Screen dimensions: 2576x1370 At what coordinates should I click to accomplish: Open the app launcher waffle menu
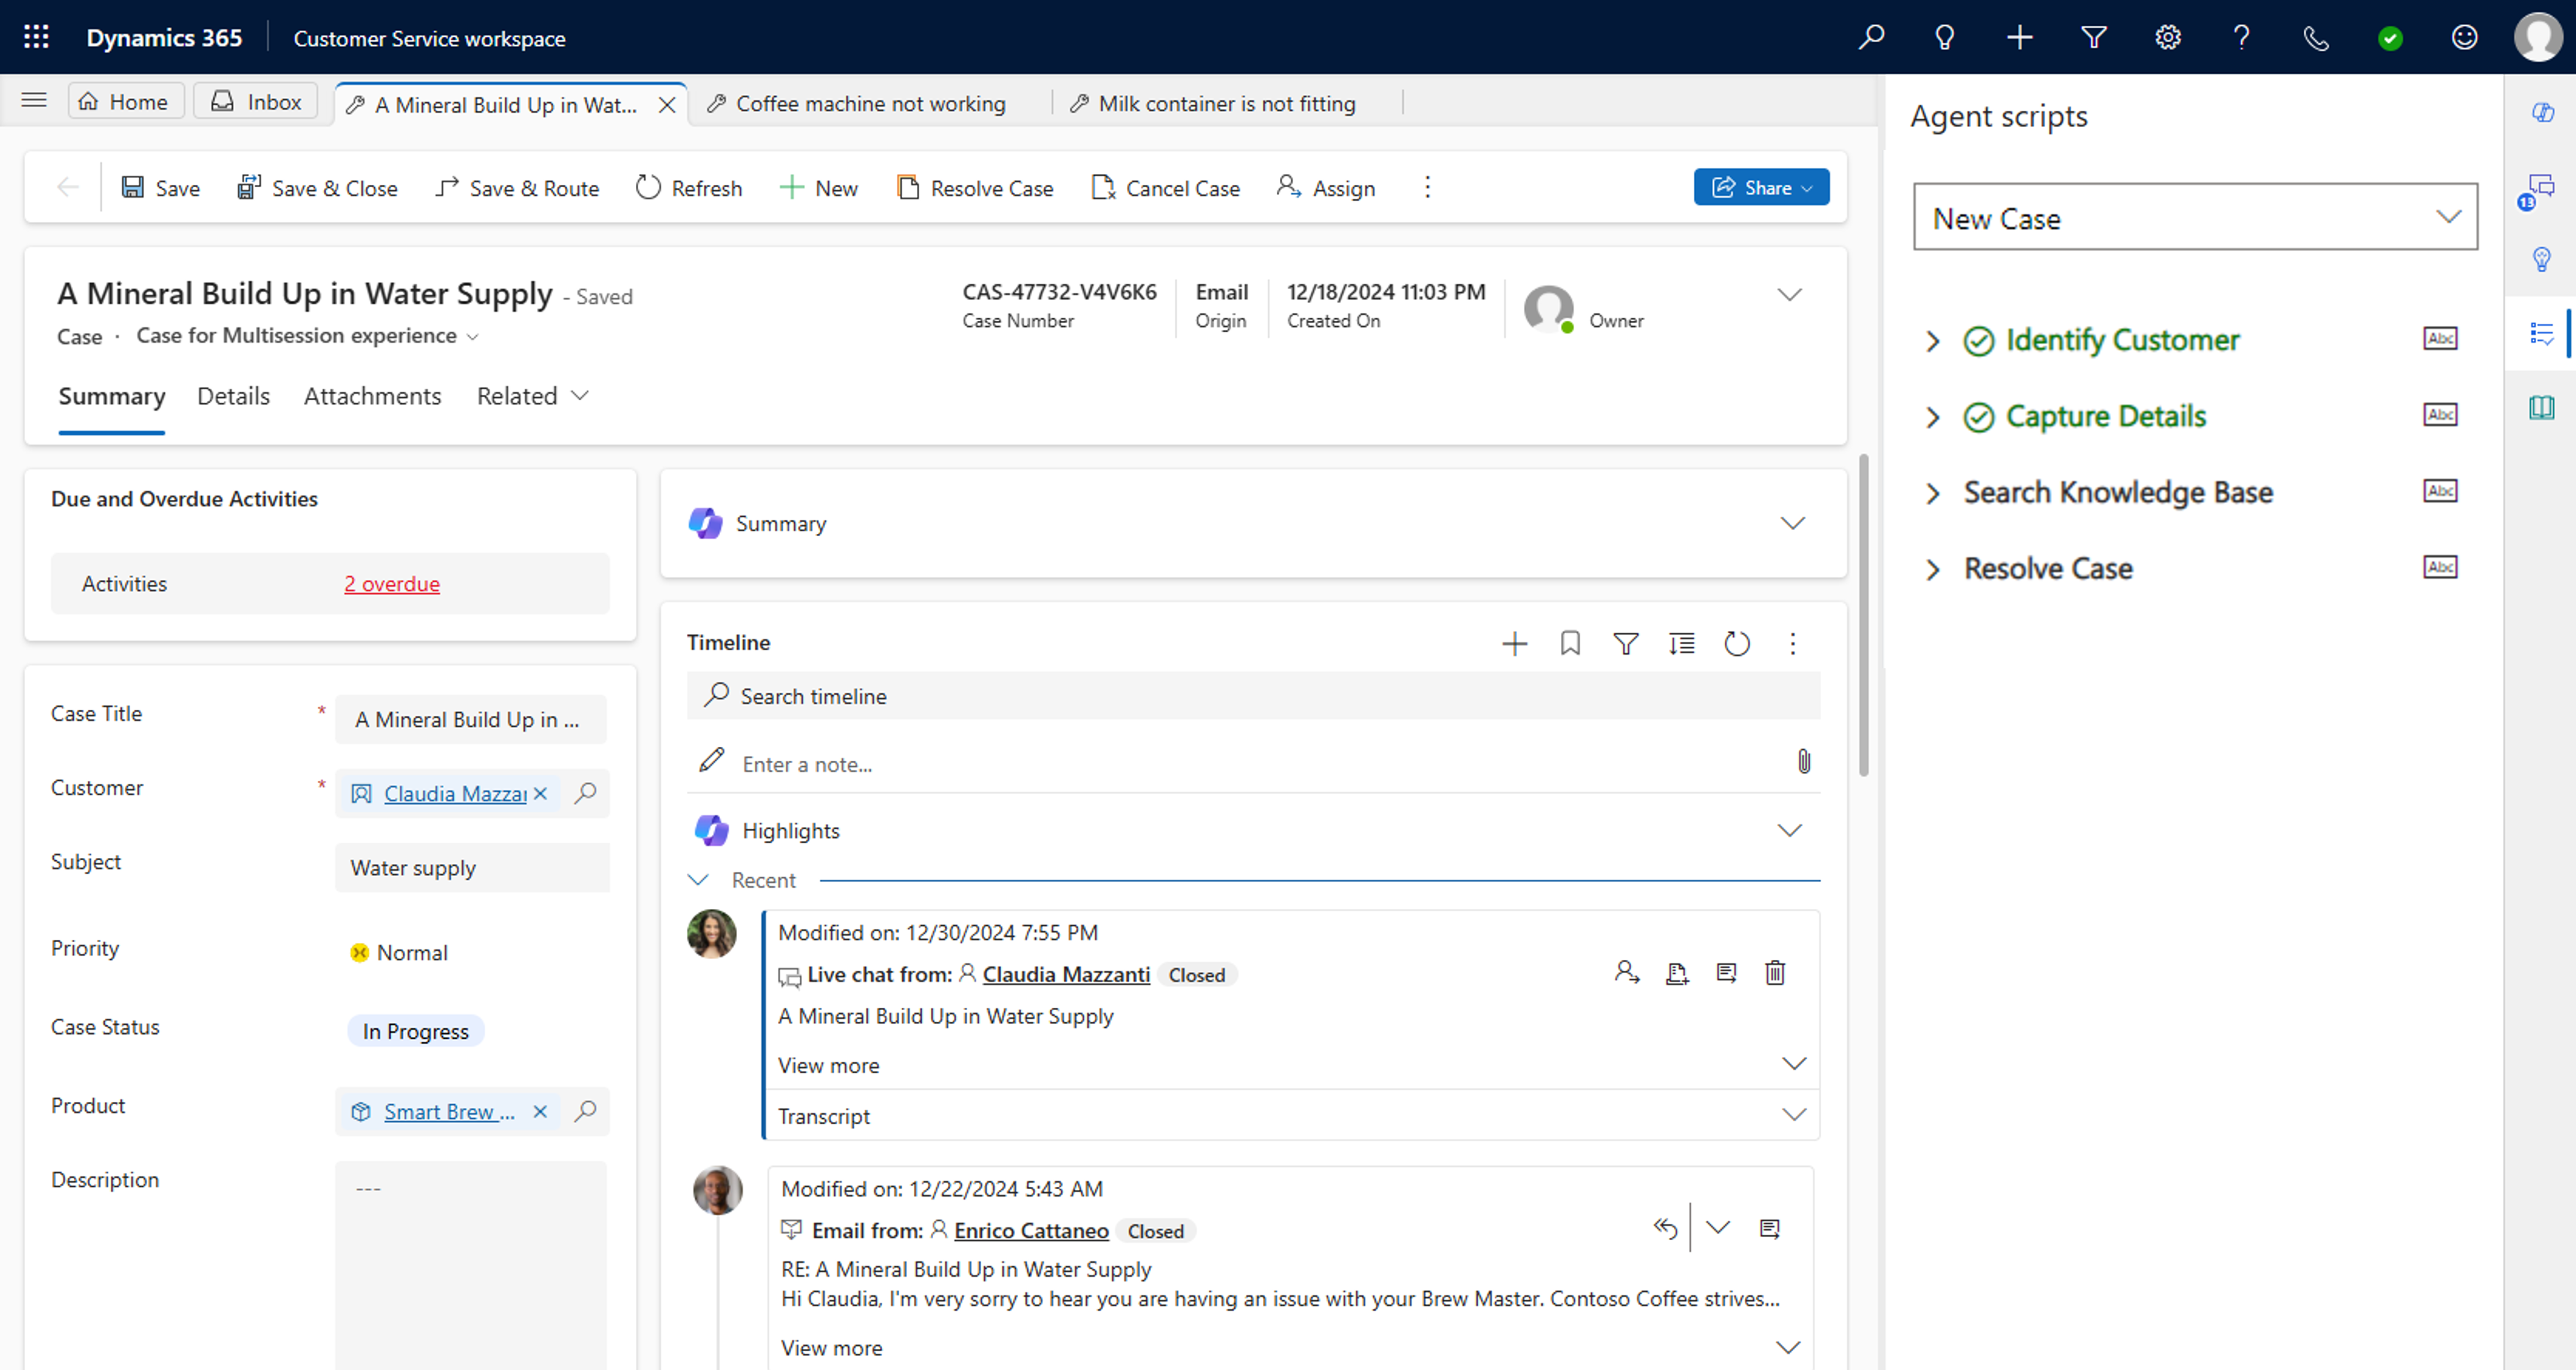click(36, 37)
